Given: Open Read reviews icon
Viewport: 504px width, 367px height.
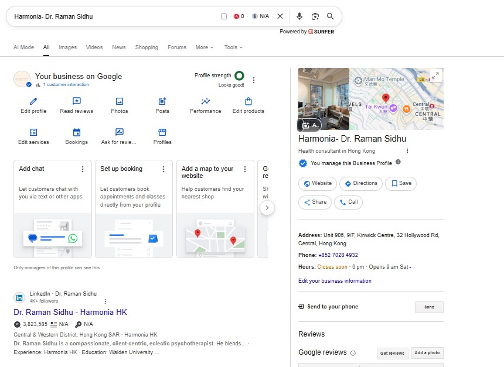Looking at the screenshot, I should pos(77,101).
